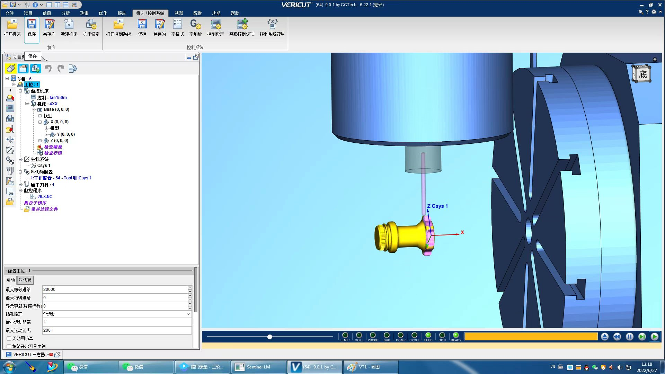Open the 优化 menu tab
This screenshot has width=665, height=374.
103,13
